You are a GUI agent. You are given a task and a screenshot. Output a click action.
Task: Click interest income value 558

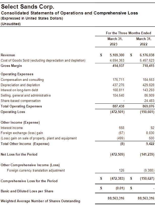[x=121, y=128]
